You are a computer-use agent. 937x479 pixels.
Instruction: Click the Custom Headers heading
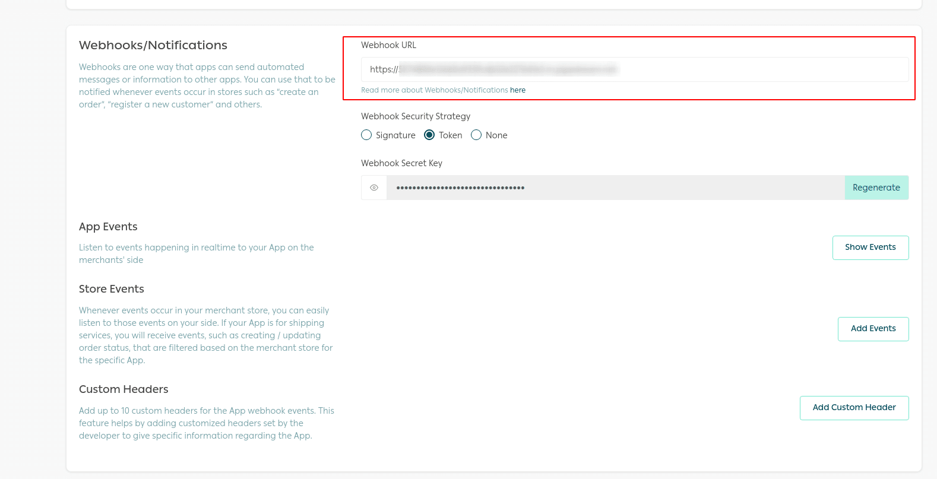(124, 389)
